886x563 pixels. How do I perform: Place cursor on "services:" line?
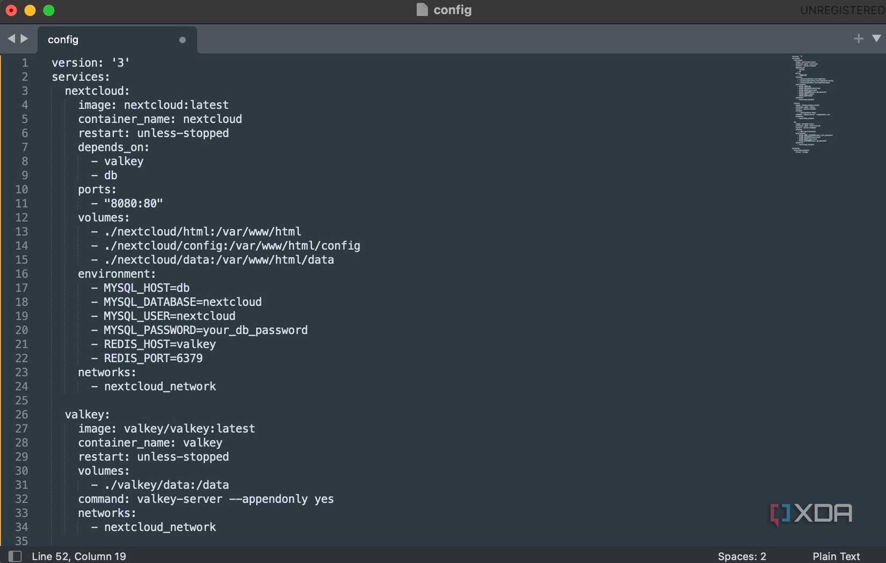(81, 77)
